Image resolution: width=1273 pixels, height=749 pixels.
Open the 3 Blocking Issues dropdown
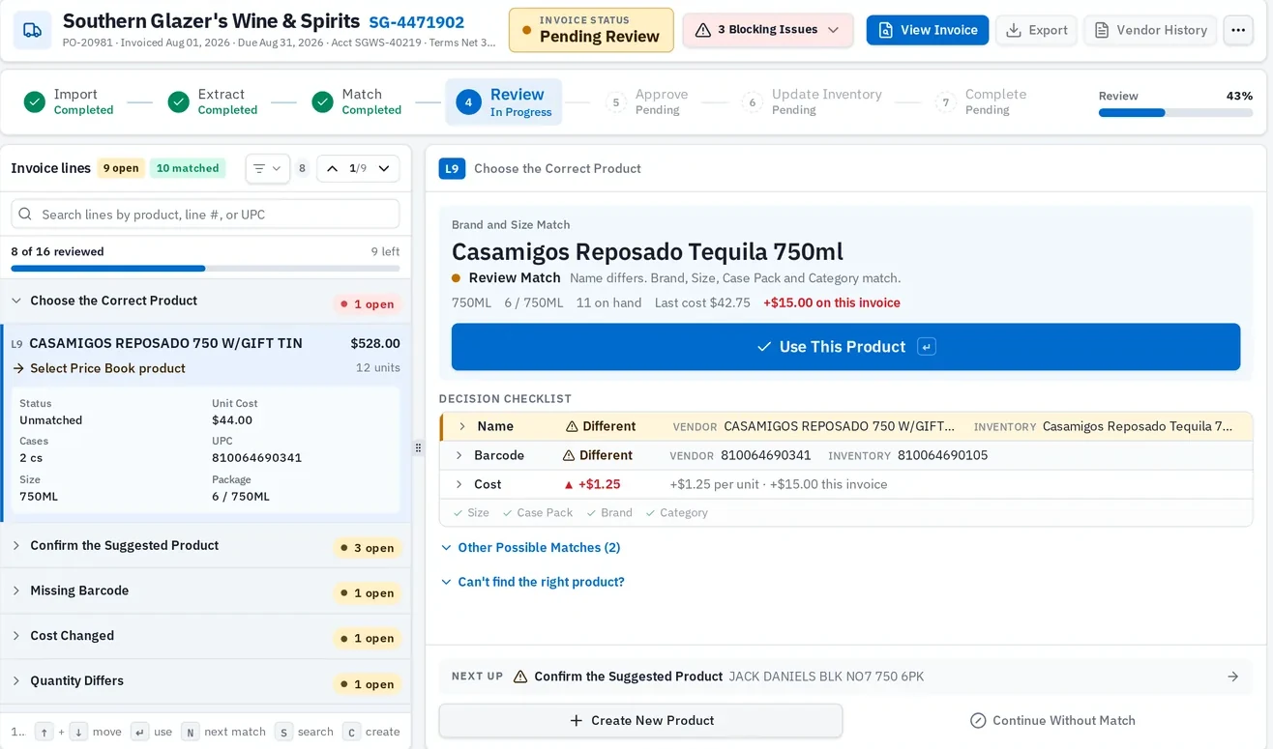[x=768, y=30]
